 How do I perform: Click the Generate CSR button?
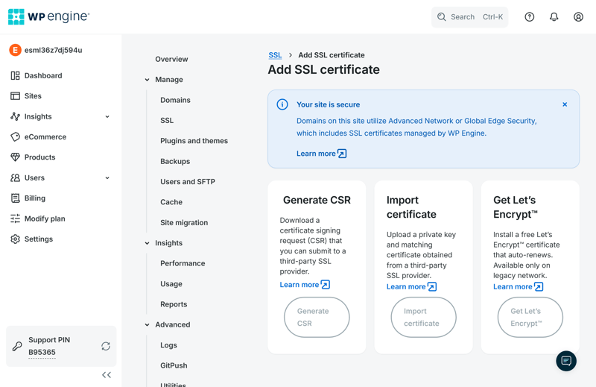click(317, 317)
